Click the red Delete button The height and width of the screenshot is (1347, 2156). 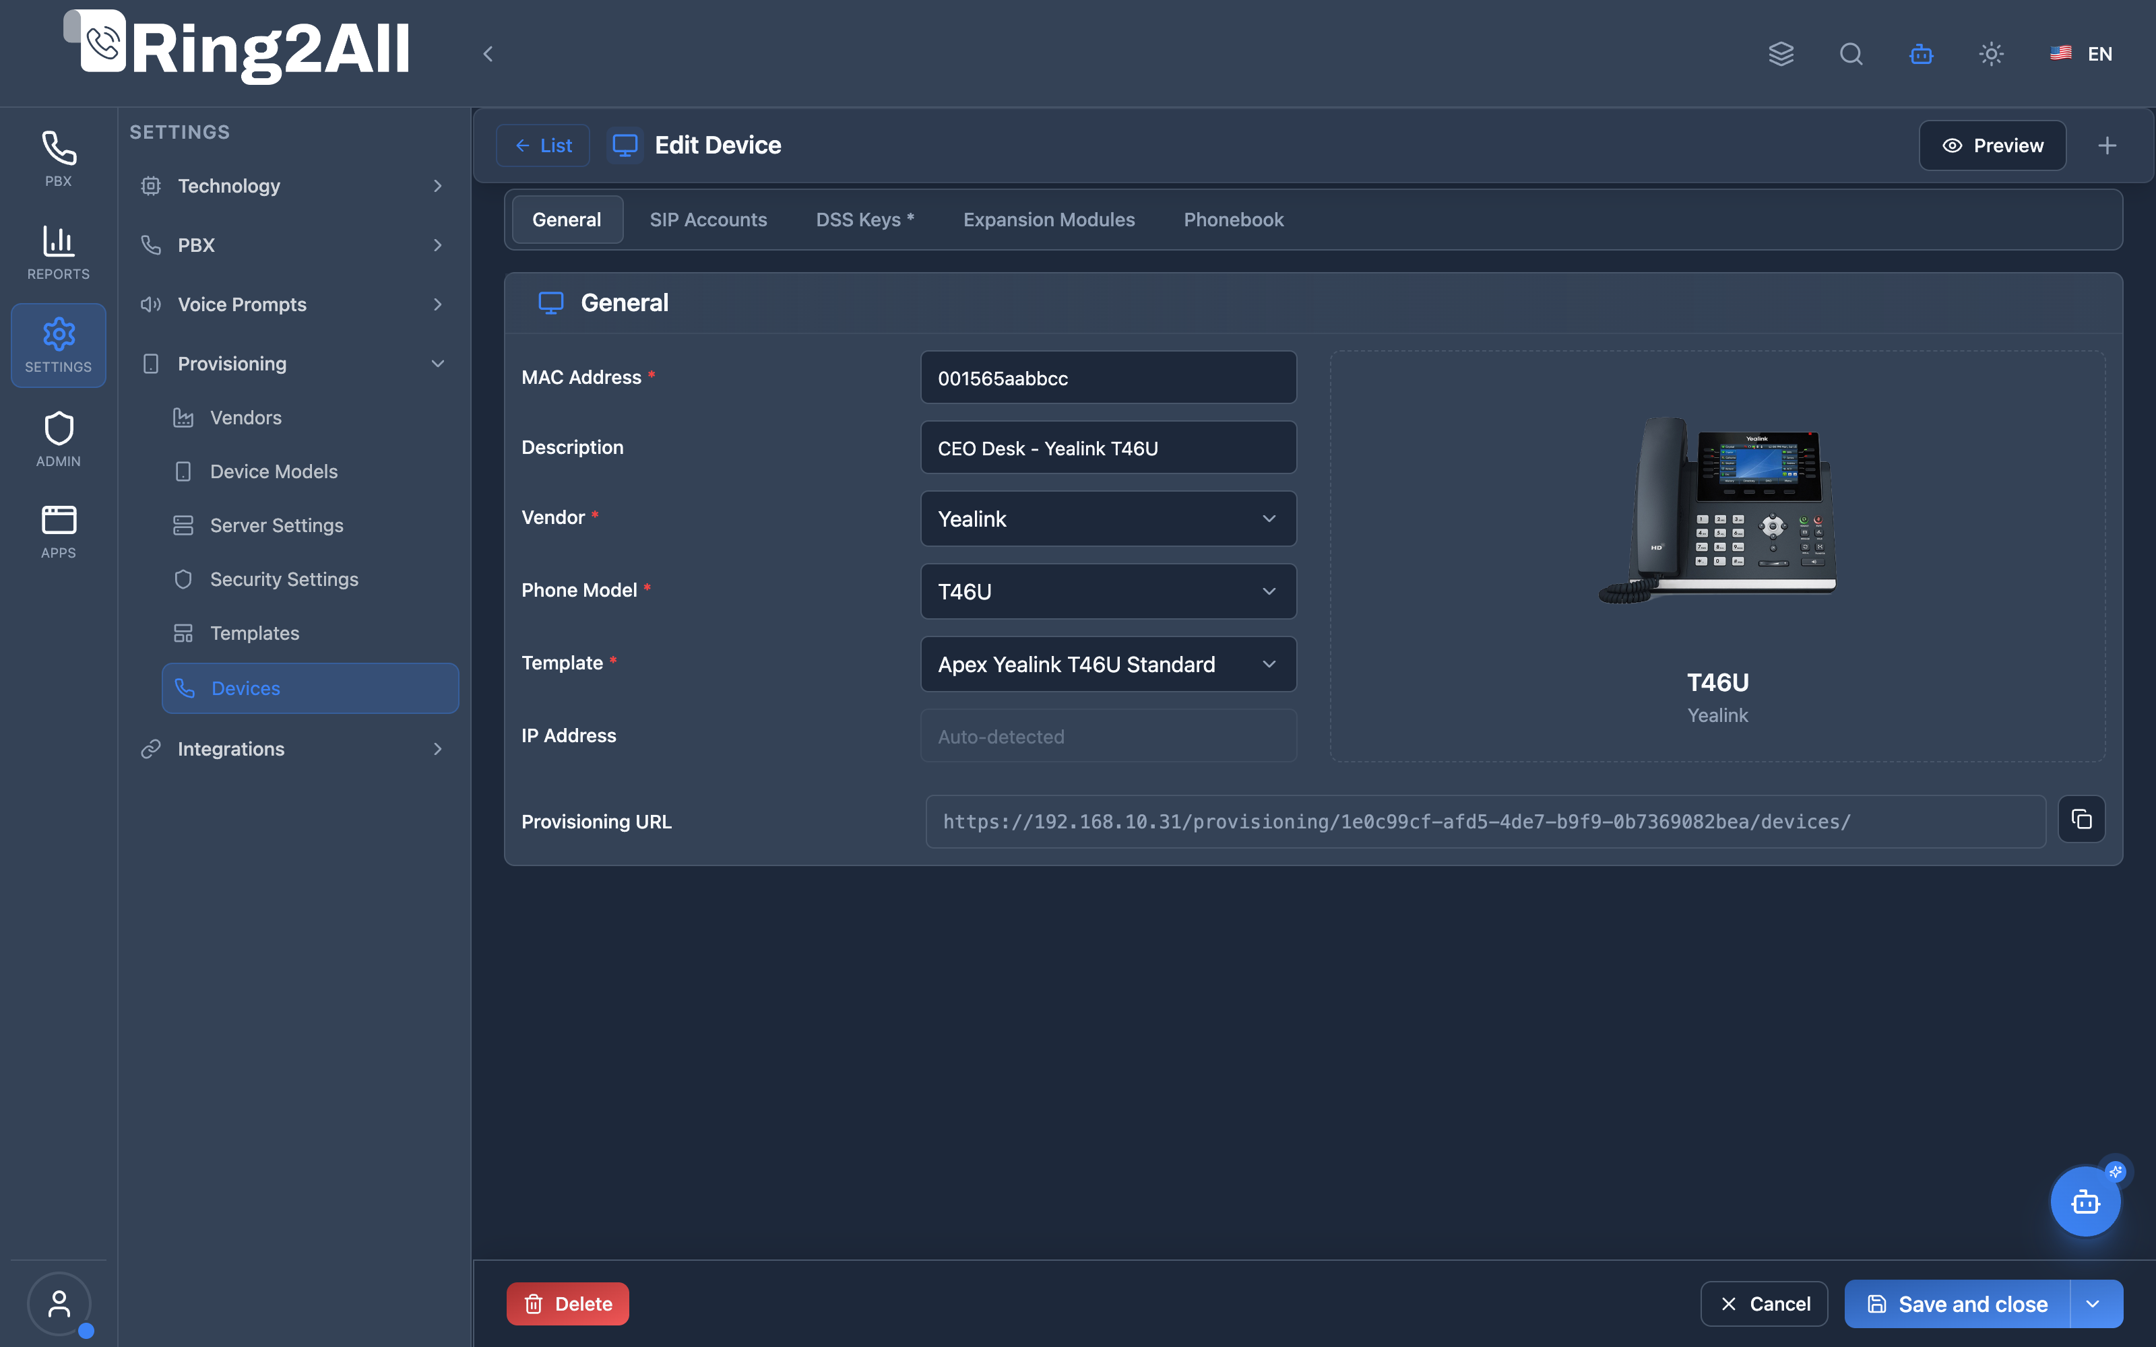[x=567, y=1305]
